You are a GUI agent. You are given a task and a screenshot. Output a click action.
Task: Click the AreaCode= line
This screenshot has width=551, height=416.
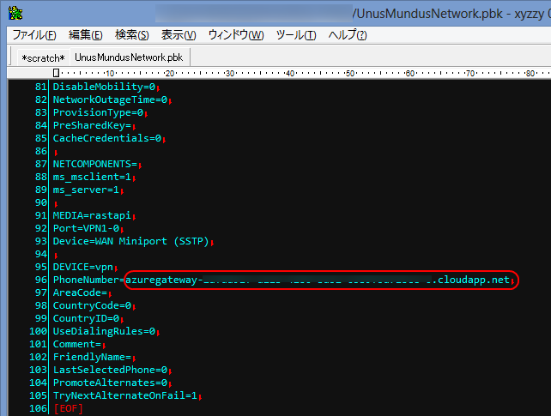[81, 292]
